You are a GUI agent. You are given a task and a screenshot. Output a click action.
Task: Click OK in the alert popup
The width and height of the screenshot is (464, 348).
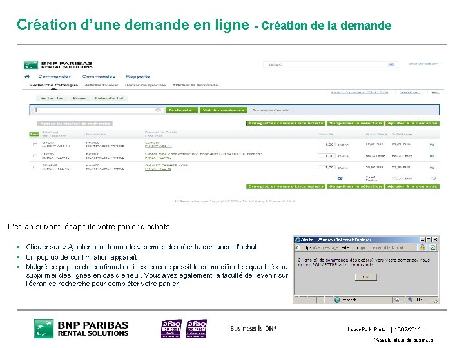pos(366,277)
